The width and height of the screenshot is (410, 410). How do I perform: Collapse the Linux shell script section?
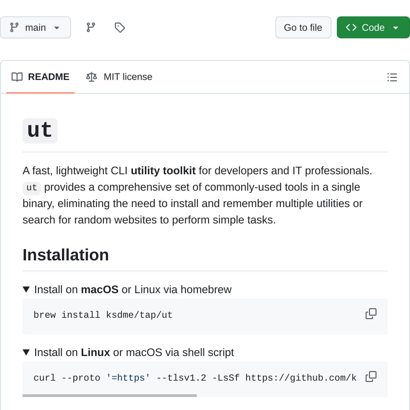(x=26, y=352)
